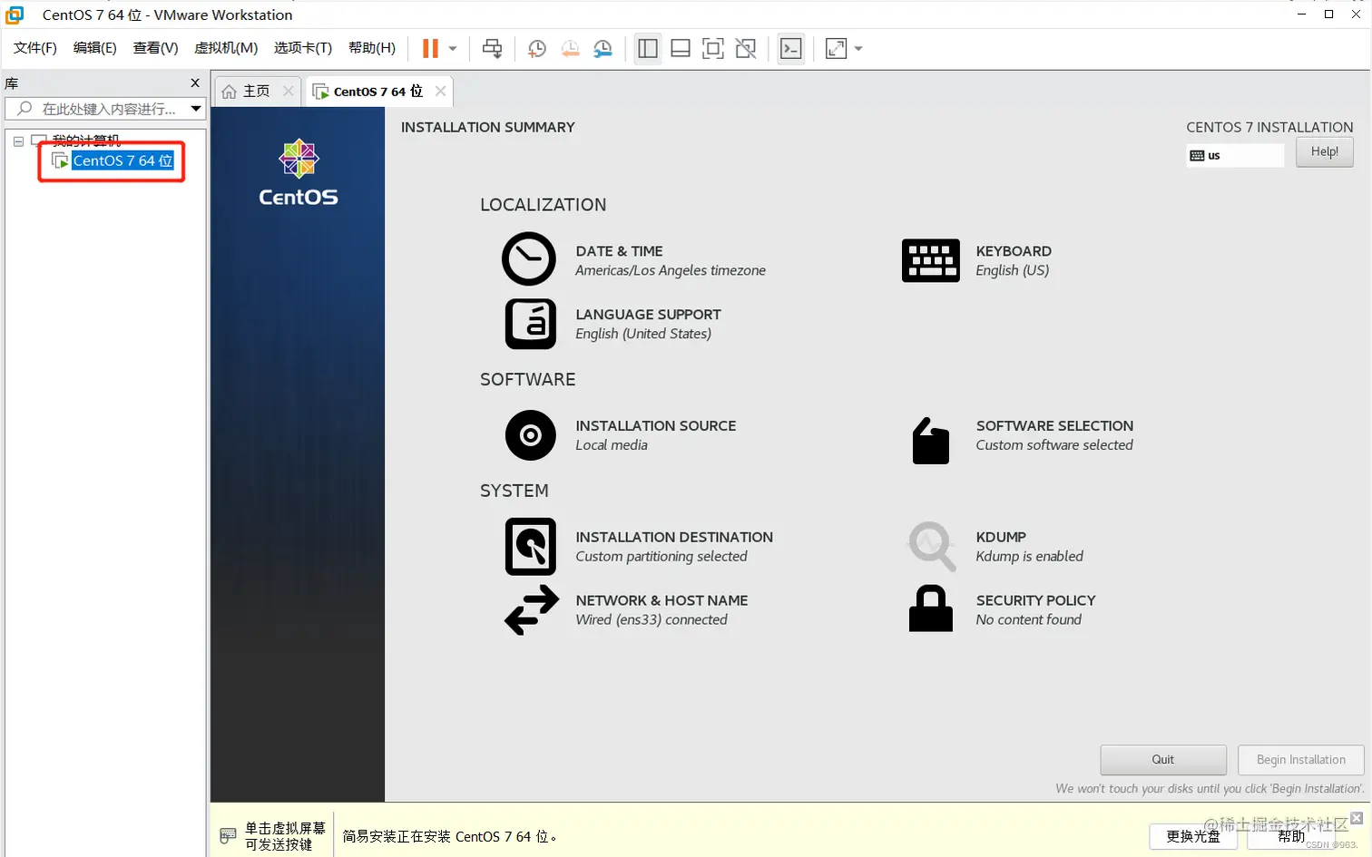Click the keyboard hint icon in bottom bar
The height and width of the screenshot is (857, 1372).
coord(228,835)
